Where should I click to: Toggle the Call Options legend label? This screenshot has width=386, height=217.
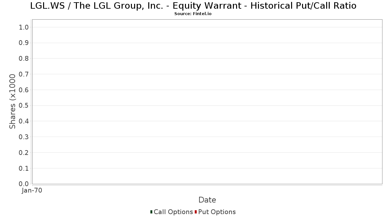point(173,212)
